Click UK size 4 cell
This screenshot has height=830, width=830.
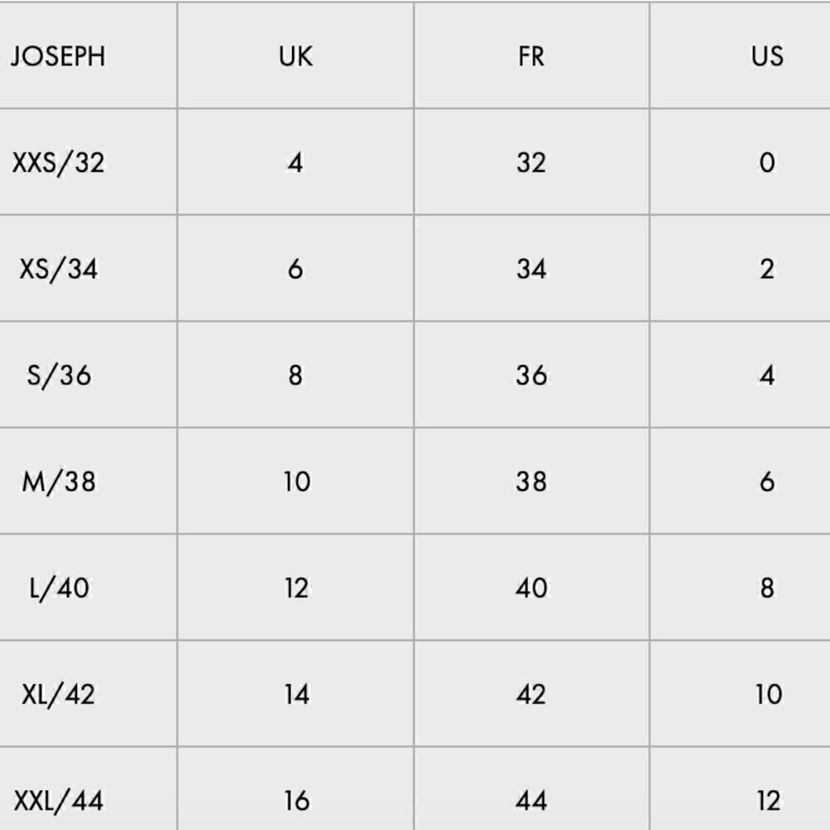coord(295,163)
